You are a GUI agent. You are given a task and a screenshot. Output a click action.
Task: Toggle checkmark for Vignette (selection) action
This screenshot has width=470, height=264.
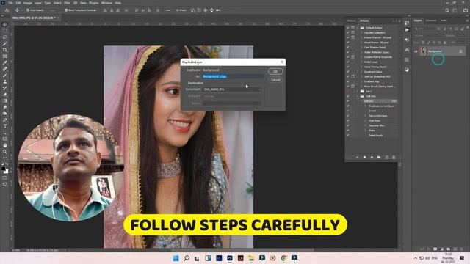(x=347, y=32)
